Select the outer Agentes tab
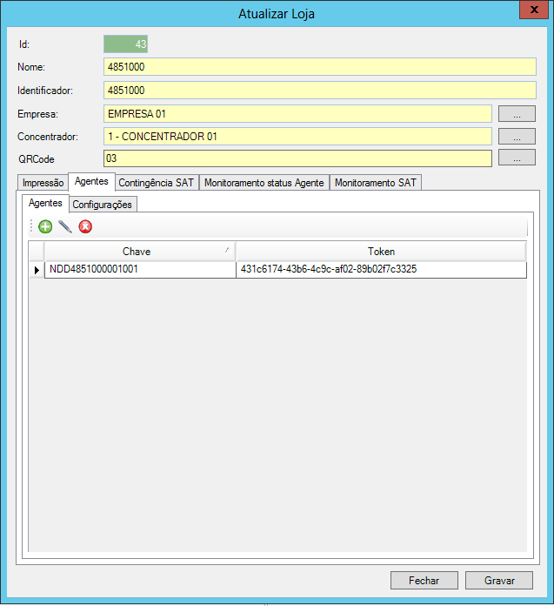This screenshot has width=554, height=606. (91, 181)
